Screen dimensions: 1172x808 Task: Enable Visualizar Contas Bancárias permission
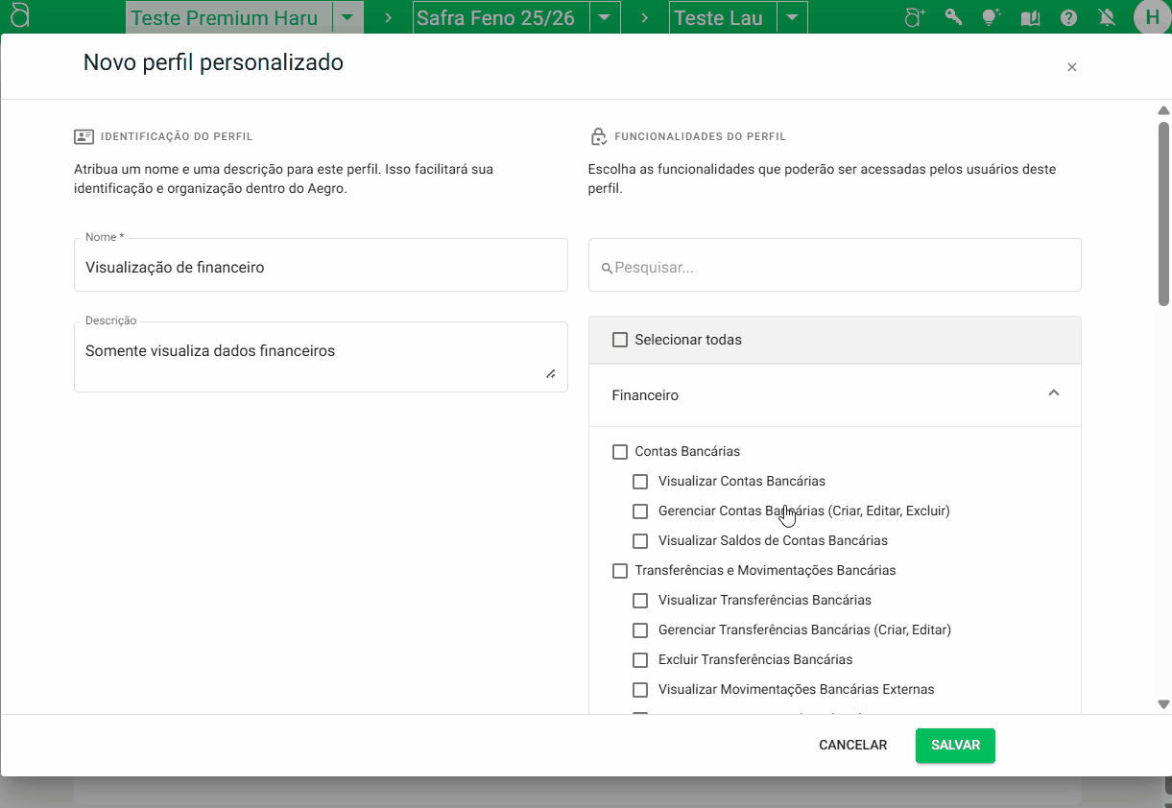pyautogui.click(x=640, y=482)
